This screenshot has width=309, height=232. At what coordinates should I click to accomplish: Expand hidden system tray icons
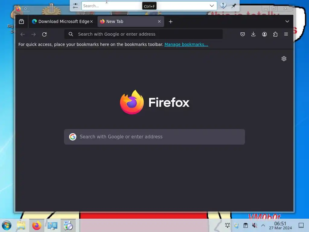tap(263, 225)
